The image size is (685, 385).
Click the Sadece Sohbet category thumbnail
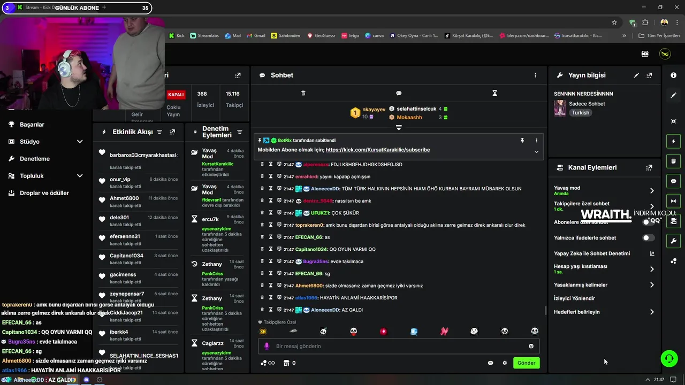click(560, 108)
